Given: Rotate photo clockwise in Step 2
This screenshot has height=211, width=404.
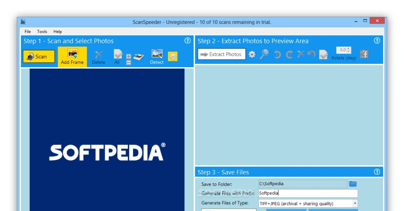Looking at the screenshot, I should [289, 54].
